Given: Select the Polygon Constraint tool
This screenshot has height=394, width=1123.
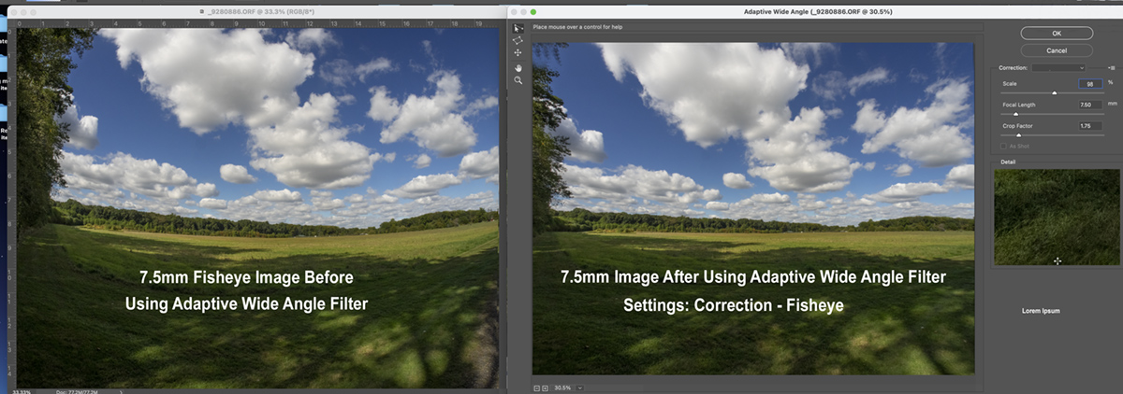Looking at the screenshot, I should pos(518,40).
